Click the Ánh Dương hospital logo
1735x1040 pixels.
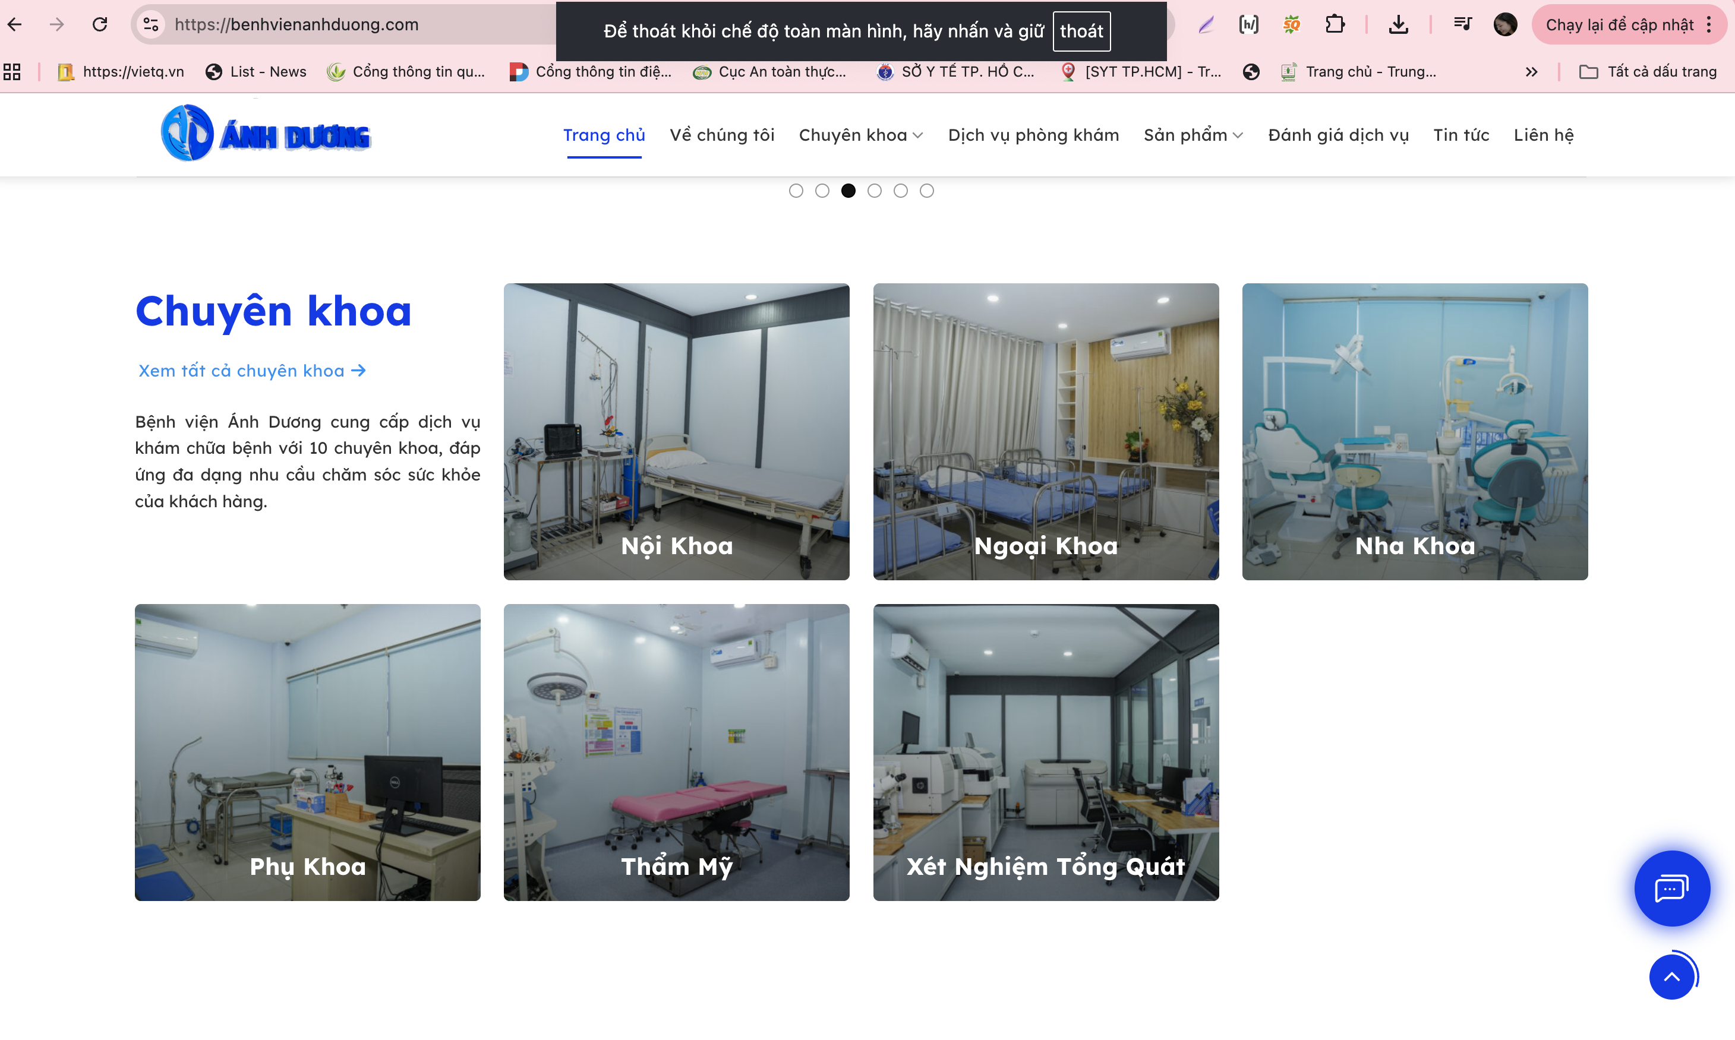pyautogui.click(x=266, y=134)
